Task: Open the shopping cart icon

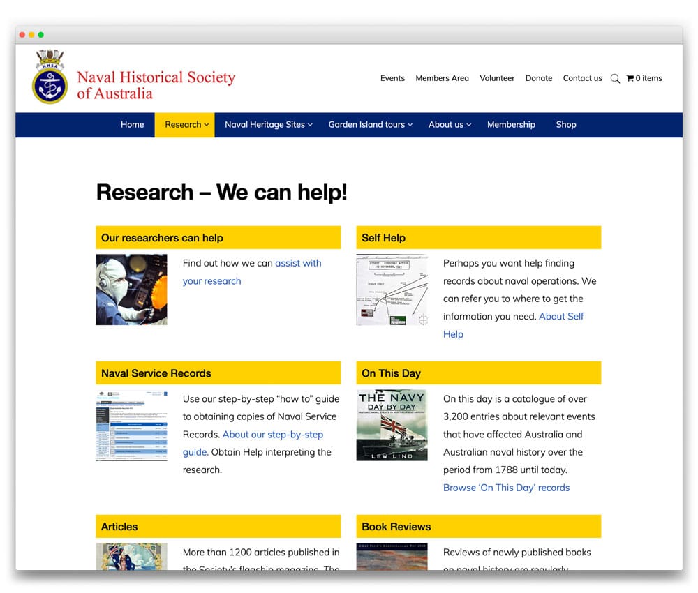Action: click(x=630, y=78)
